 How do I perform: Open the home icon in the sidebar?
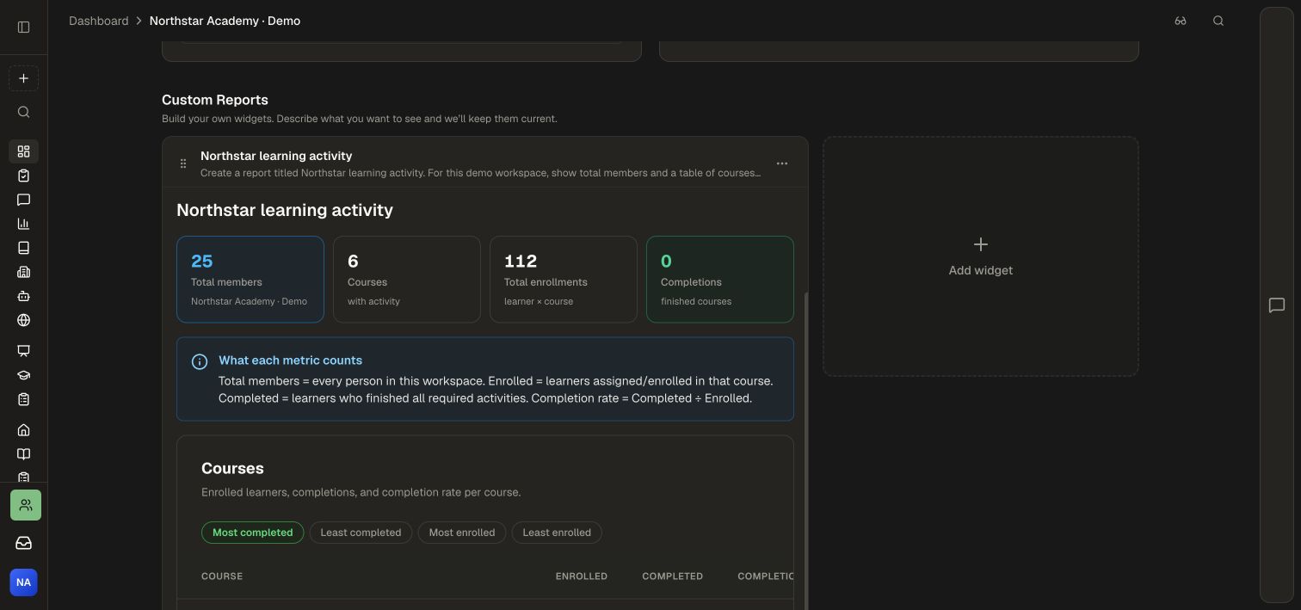tap(23, 430)
